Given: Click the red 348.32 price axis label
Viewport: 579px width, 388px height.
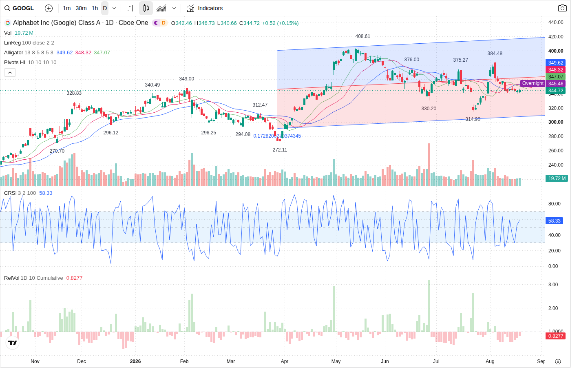Looking at the screenshot, I should (555, 70).
